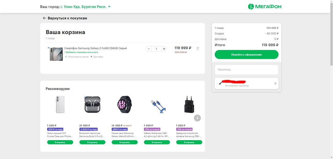
Task: Show next recommended products with arrow
Action: pos(197,118)
